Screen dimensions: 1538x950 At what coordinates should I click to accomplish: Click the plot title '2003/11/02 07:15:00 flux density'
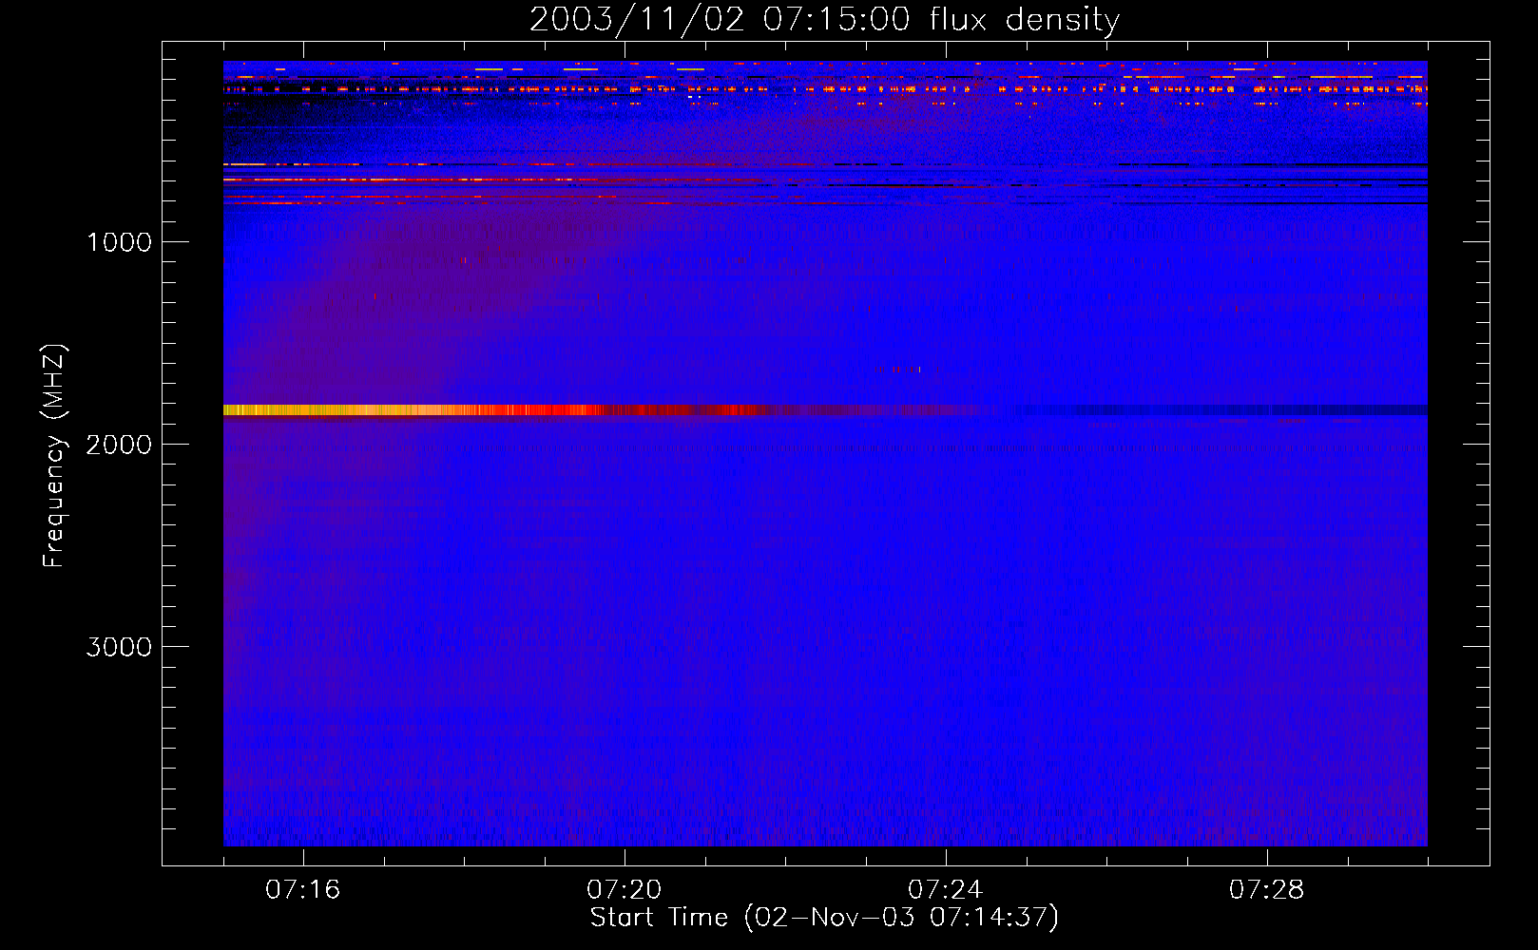pos(824,20)
